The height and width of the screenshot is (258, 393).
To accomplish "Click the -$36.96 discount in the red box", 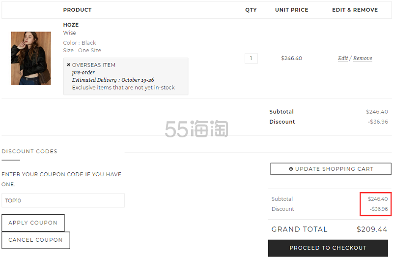I will click(x=378, y=209).
